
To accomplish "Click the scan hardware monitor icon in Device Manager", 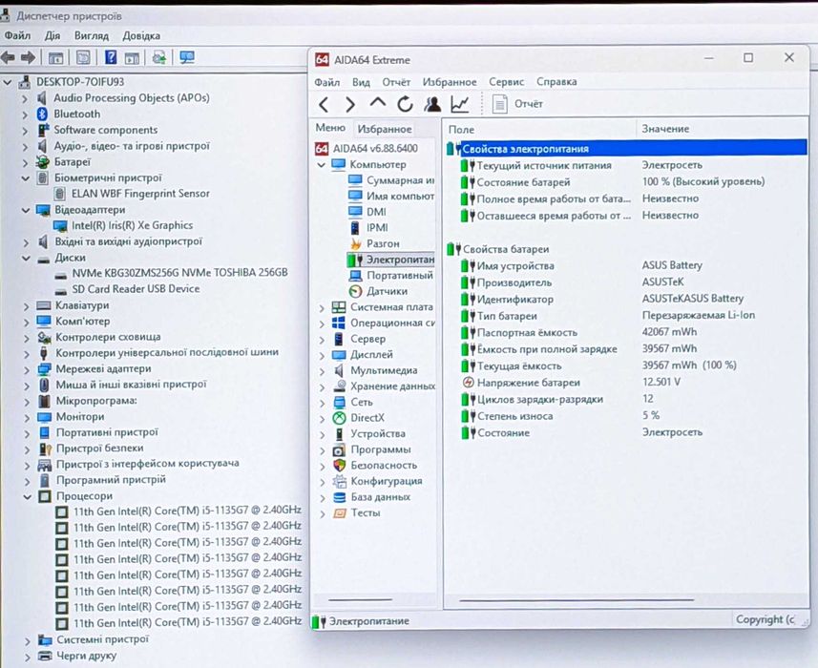I will 187,57.
